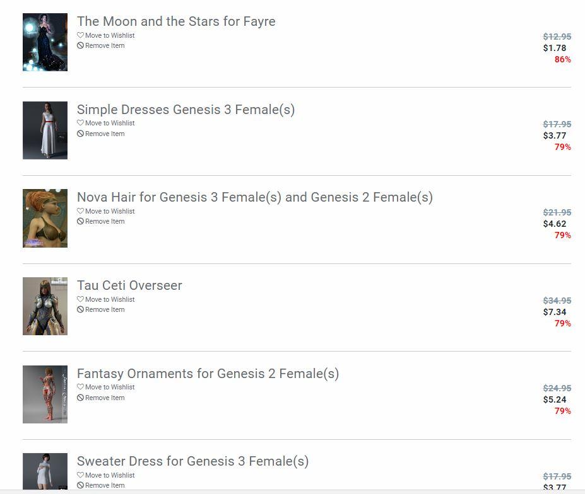The image size is (585, 494).
Task: Click remove icon for The Moon and the Stars
Action: coord(80,46)
